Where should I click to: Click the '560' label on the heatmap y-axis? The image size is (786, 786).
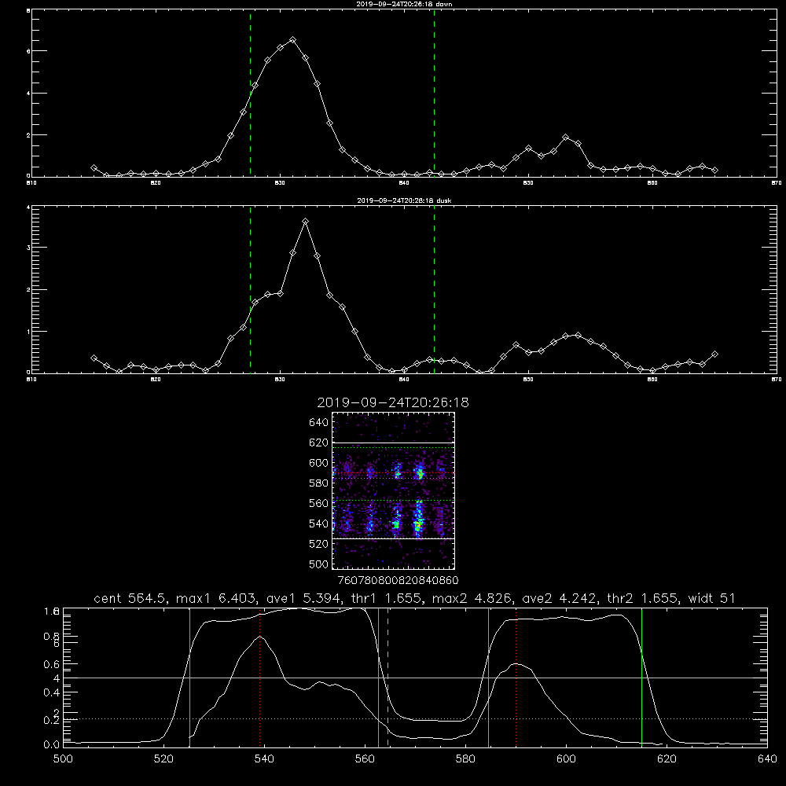(319, 503)
